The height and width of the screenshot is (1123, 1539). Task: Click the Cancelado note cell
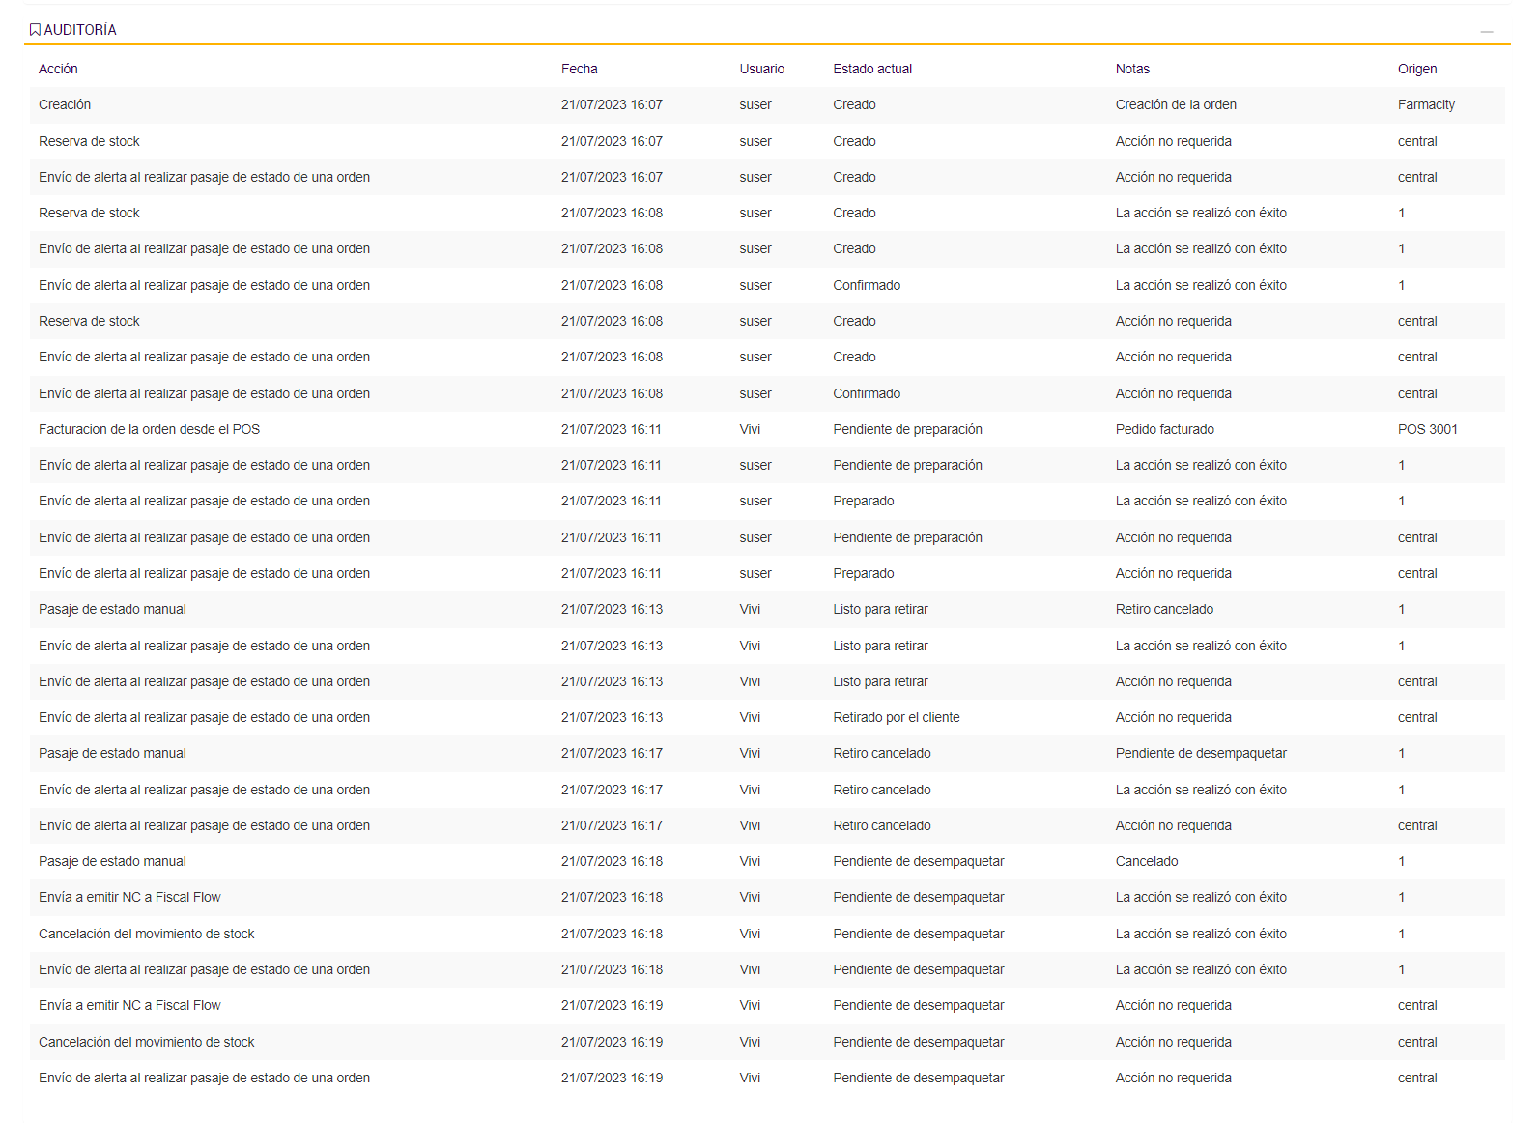coord(1146,861)
